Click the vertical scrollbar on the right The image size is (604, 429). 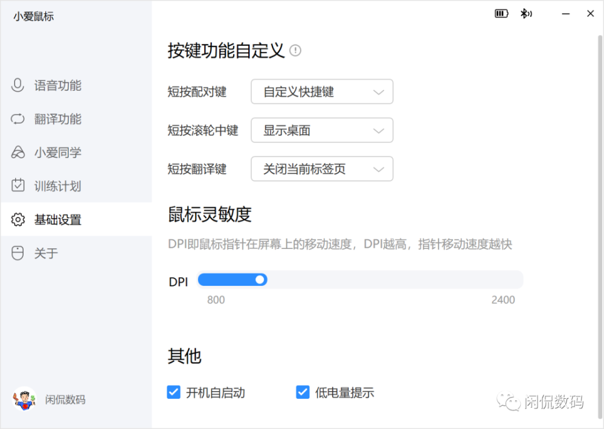coord(600,227)
